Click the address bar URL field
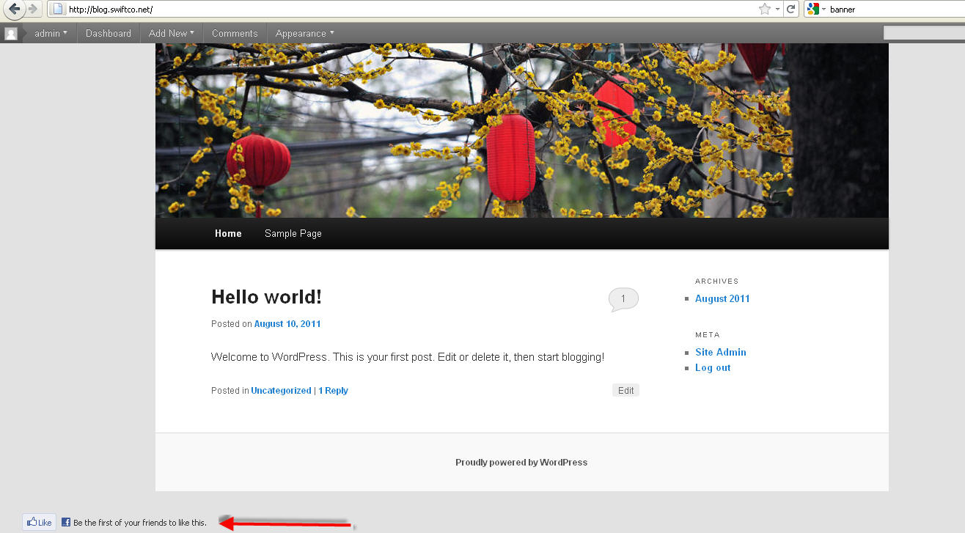 (x=220, y=9)
